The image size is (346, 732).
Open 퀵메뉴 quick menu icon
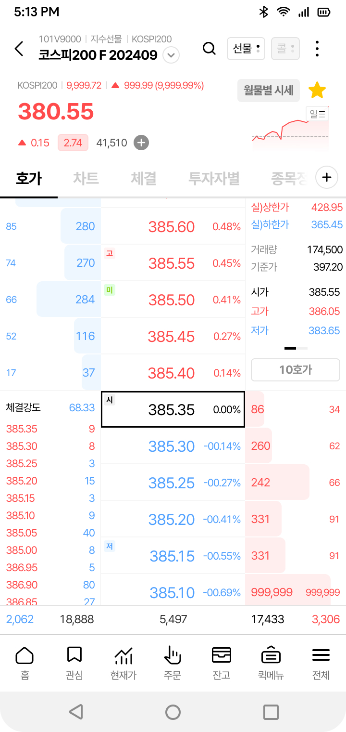coord(271,663)
